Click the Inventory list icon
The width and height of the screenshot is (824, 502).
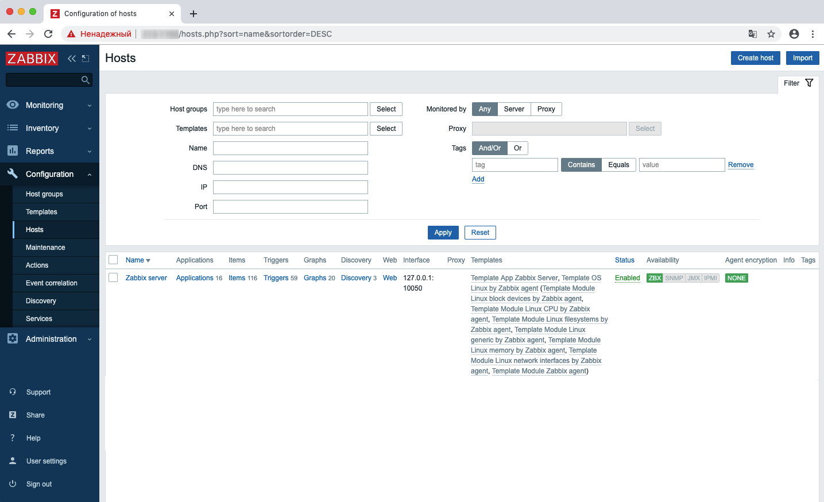click(13, 128)
